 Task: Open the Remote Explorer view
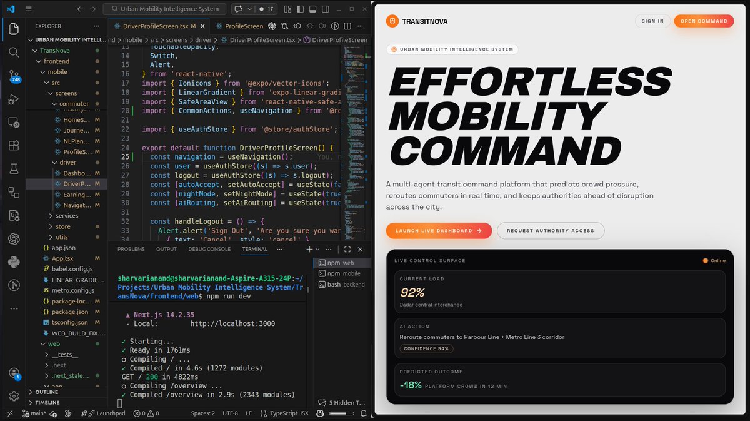pos(14,123)
